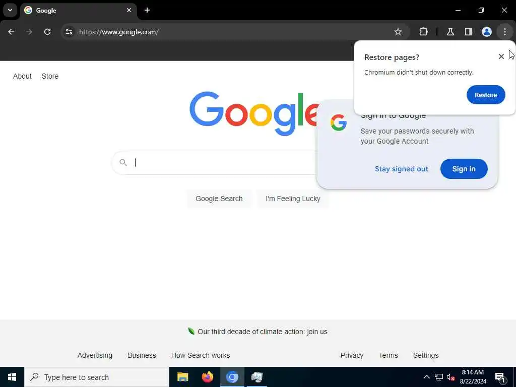The width and height of the screenshot is (516, 387).
Task: Minimize the Chromium window
Action: (458, 10)
